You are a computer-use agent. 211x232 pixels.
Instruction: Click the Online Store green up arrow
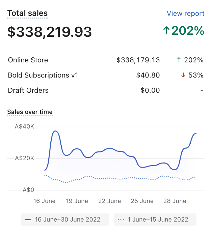coord(179,60)
